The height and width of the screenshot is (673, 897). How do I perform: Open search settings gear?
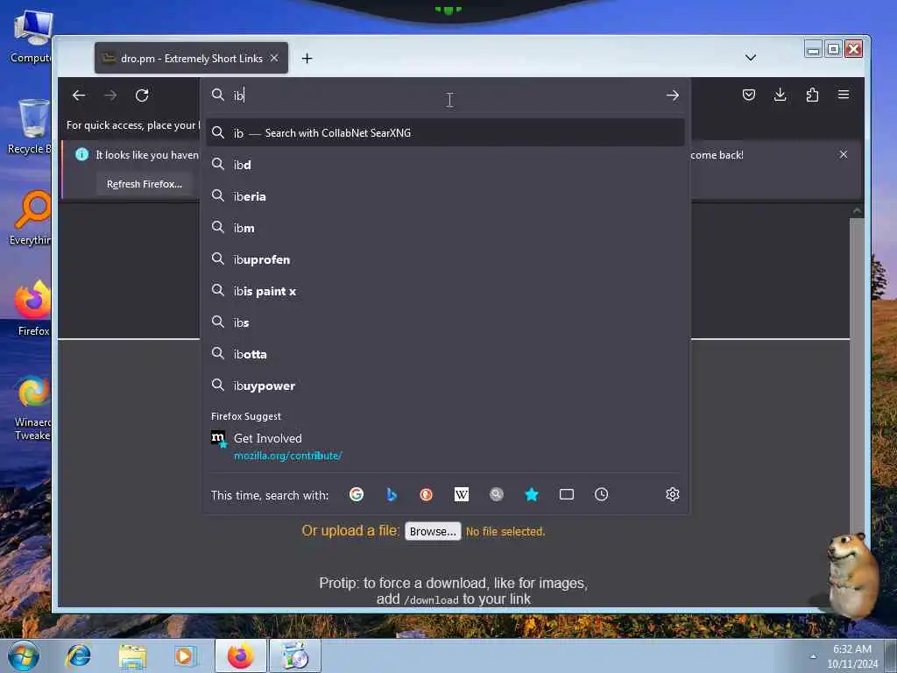point(672,494)
